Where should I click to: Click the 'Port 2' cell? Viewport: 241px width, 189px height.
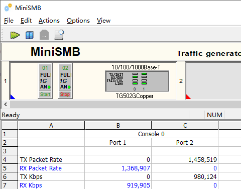[185, 143]
